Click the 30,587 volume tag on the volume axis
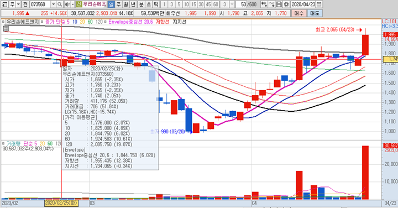This screenshot has width=398, height=208. pos(390,145)
